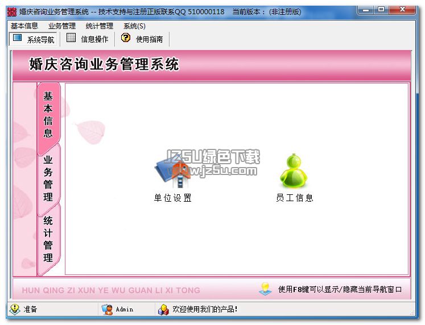Click the 婚庆咨询业务管理系统 banner title
425x325 pixels.
pos(104,64)
